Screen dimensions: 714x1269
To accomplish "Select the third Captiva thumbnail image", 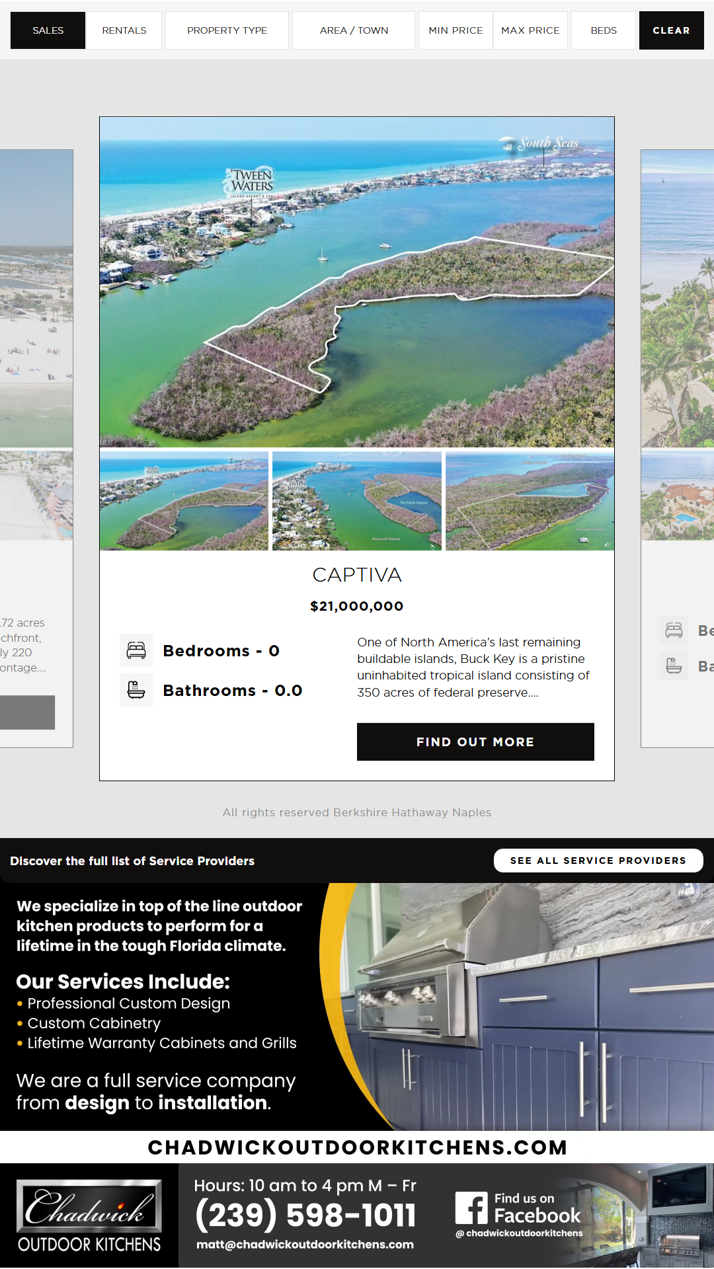I will (530, 501).
